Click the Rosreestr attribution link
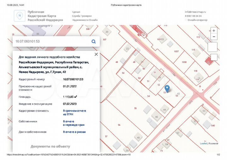Screen dimensions: 227x160 coord(213,143)
